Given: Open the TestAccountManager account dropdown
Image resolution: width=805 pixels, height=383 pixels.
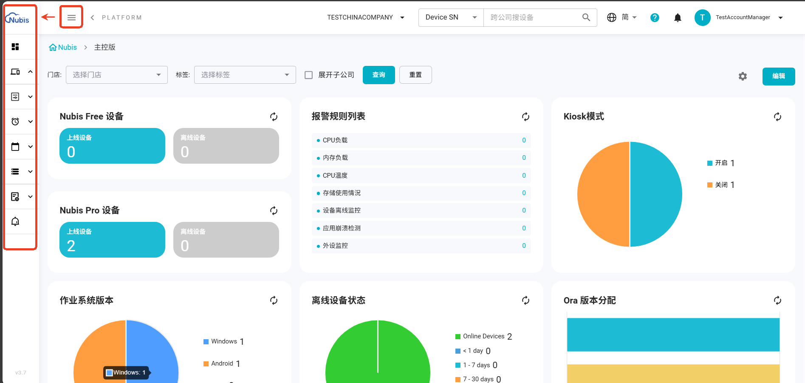Looking at the screenshot, I should [749, 17].
